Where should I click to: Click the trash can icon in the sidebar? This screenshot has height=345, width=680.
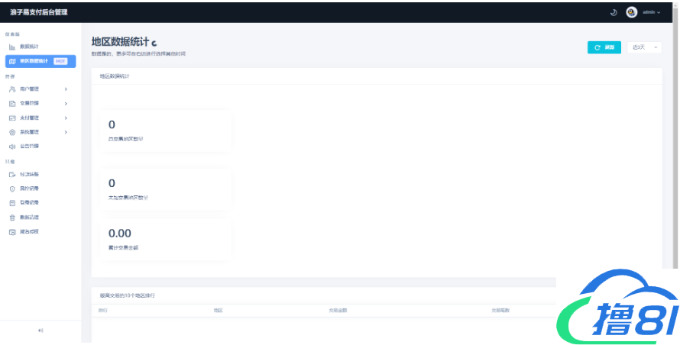point(12,217)
